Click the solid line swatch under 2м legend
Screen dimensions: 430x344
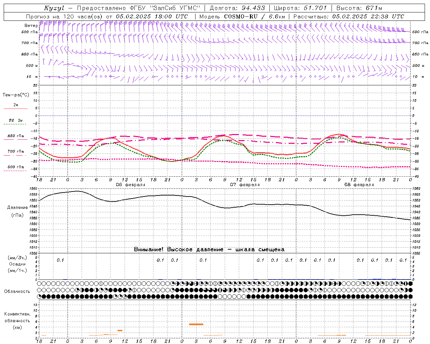pyautogui.click(x=15, y=109)
